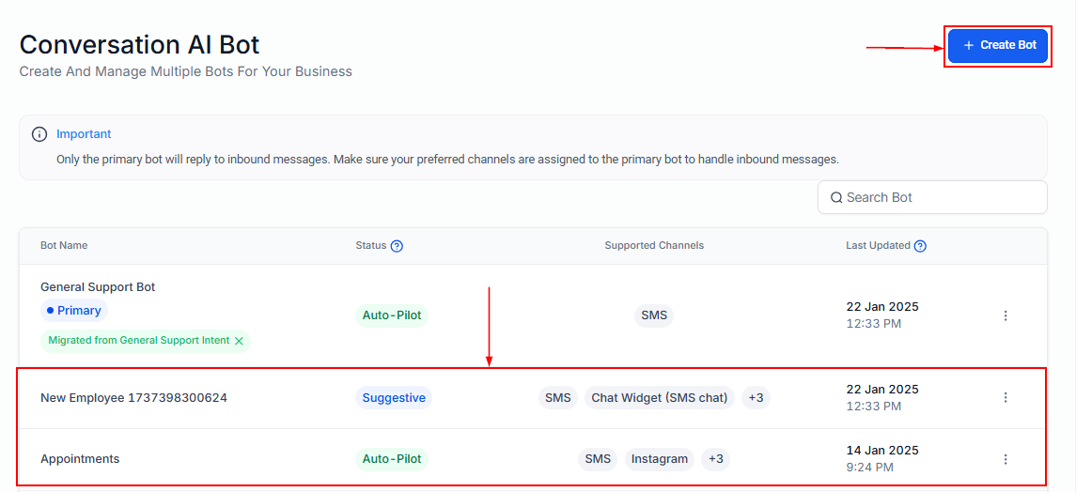Viewport: 1076px width, 492px height.
Task: Click the magnifier icon in Search Bot
Action: coord(835,197)
